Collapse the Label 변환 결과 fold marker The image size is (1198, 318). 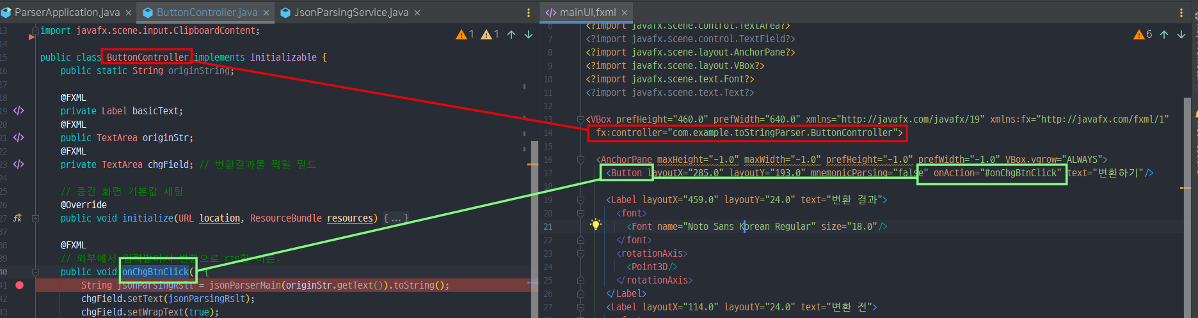click(x=580, y=200)
